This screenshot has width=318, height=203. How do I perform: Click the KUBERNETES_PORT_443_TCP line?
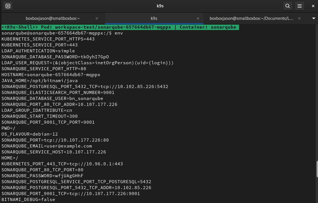[x=62, y=164]
